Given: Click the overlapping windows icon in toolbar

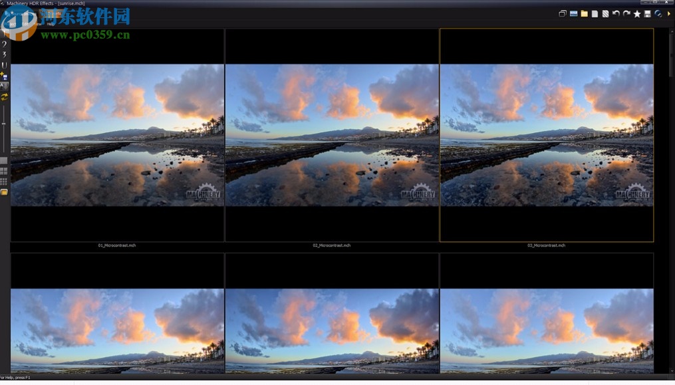Looking at the screenshot, I should 563,14.
